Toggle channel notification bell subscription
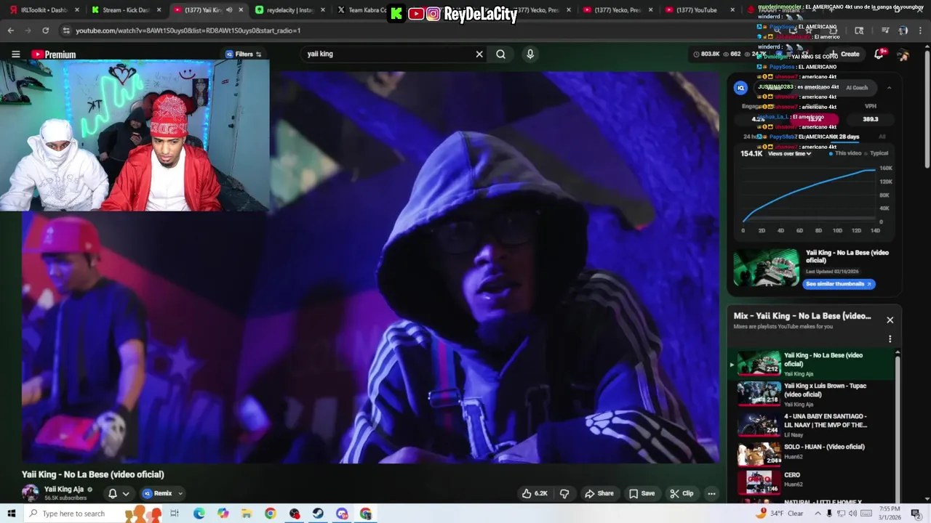This screenshot has height=523, width=931. click(x=113, y=493)
